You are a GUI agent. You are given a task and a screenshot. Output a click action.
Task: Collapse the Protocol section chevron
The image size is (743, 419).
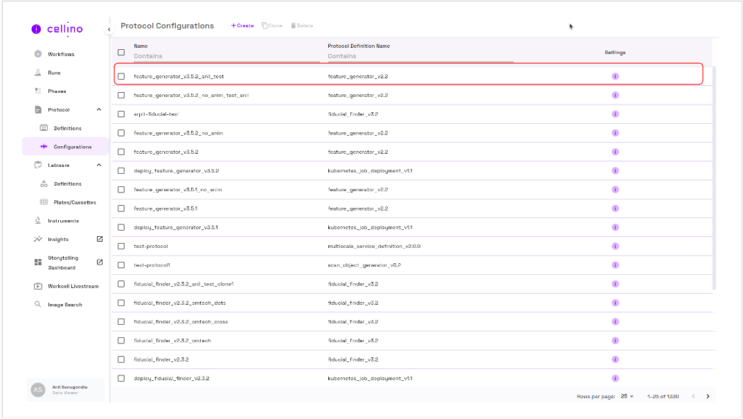pos(99,109)
